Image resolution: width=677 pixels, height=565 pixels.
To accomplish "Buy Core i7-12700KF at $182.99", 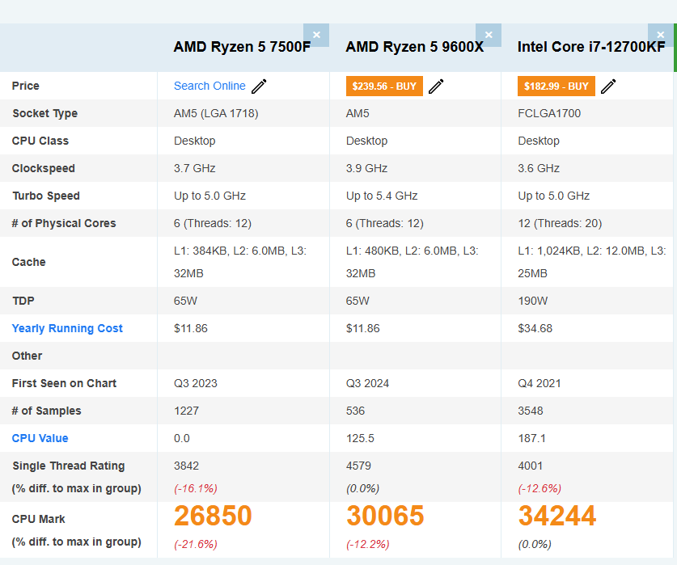I will [556, 86].
